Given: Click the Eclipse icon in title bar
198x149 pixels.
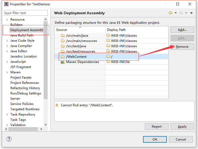Looking at the screenshot, I should (x=6, y=4).
